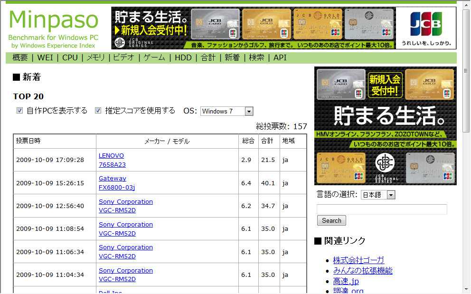Image resolution: width=471 pixels, height=294 pixels.
Task: Click the scrollbar down arrow
Action: point(467,289)
